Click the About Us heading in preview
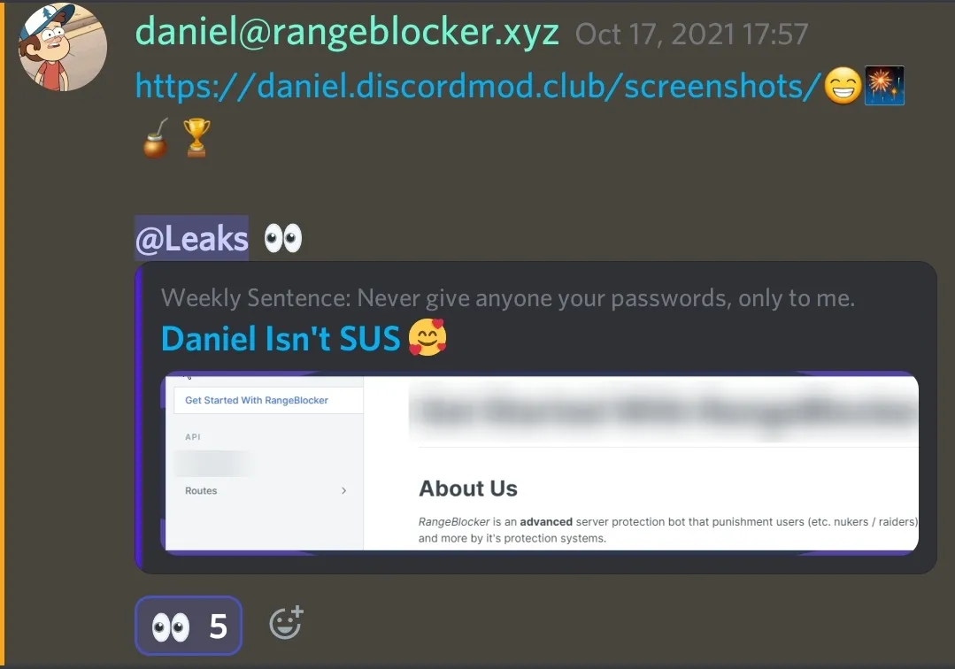Screen dimensions: 955x669 (467, 488)
